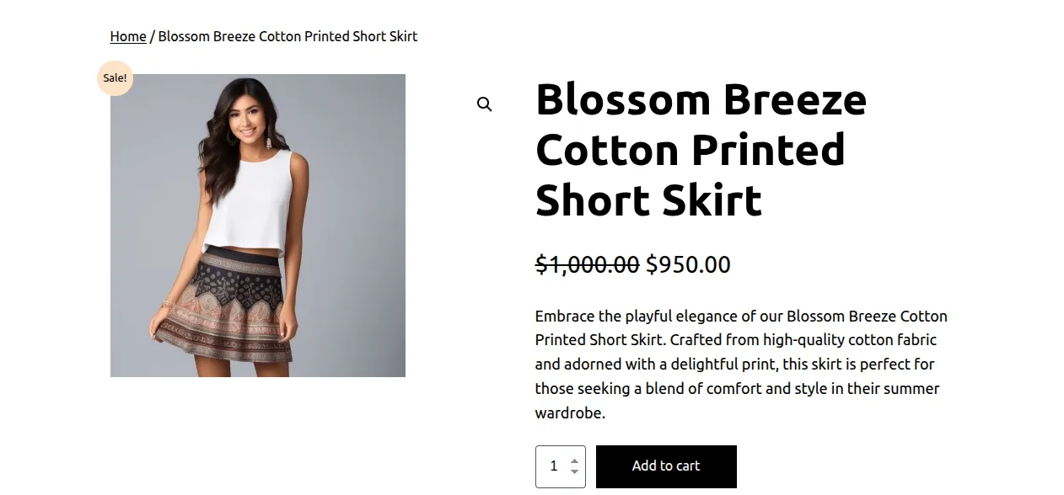The image size is (1064, 495).
Task: Click the Sale! badge on the photo
Action: (x=116, y=78)
